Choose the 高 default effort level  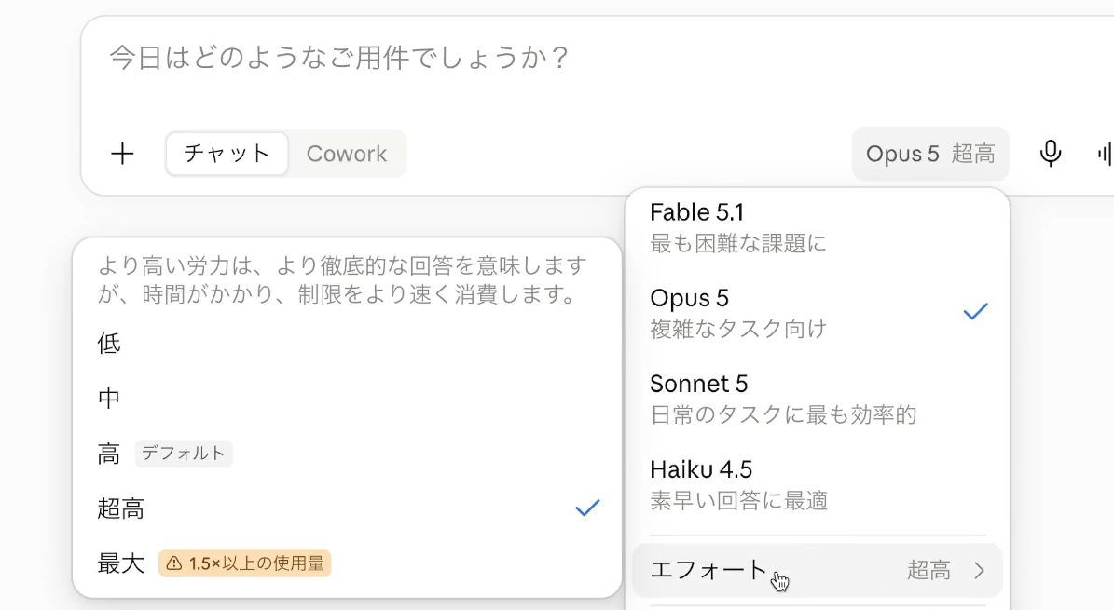[348, 453]
